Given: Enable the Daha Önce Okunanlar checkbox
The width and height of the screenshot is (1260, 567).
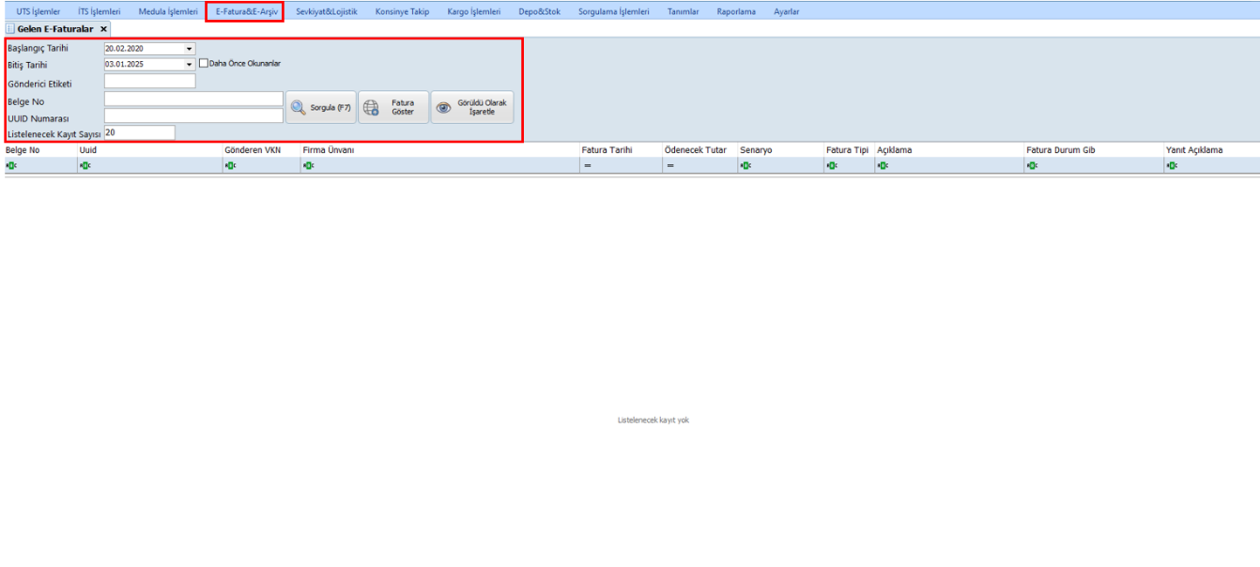Looking at the screenshot, I should [203, 64].
